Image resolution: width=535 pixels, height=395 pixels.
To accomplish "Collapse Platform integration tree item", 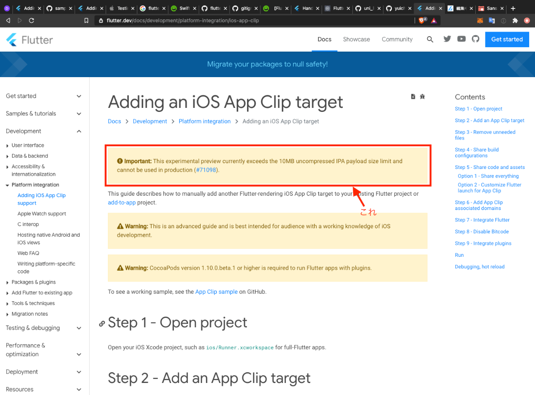I will coord(32,185).
